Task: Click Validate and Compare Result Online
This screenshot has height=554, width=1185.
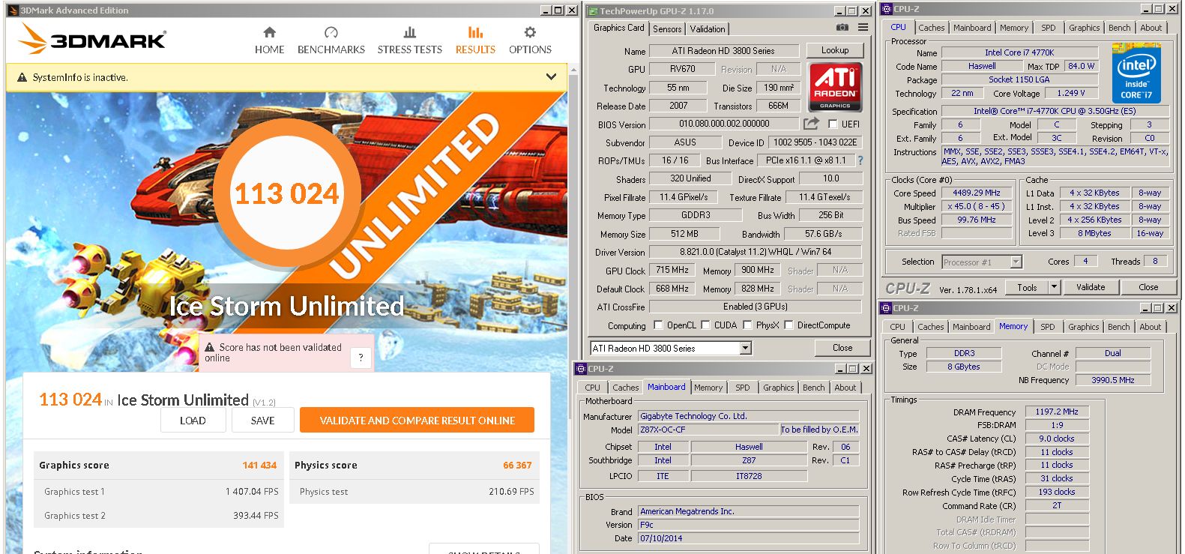Action: (417, 421)
